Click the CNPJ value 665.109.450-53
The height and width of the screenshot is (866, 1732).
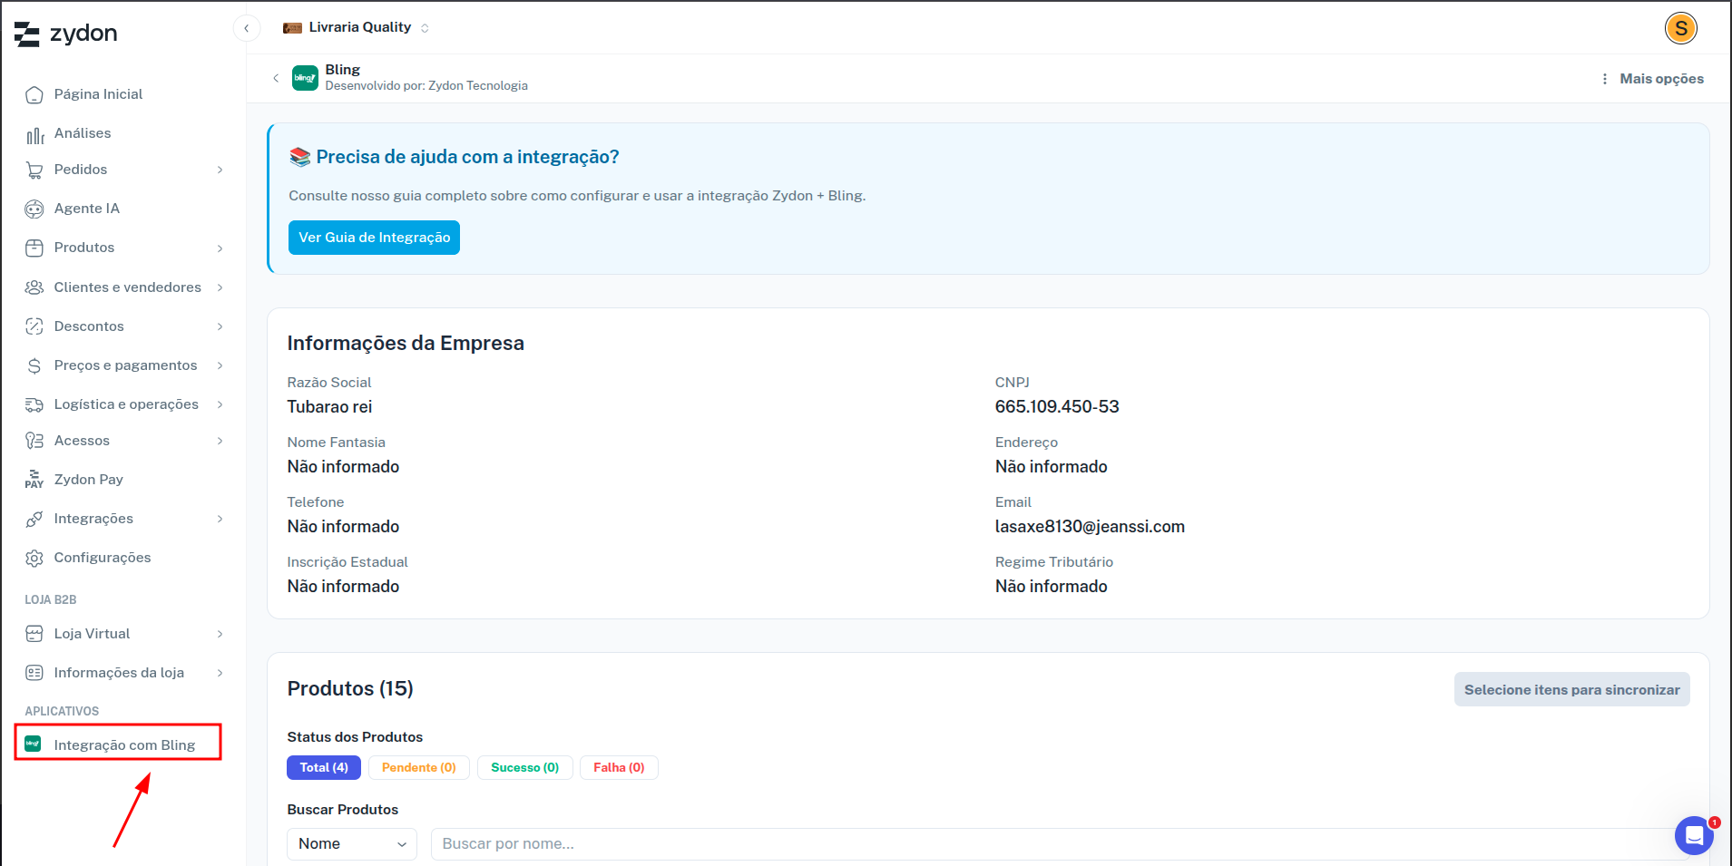pyautogui.click(x=1057, y=407)
